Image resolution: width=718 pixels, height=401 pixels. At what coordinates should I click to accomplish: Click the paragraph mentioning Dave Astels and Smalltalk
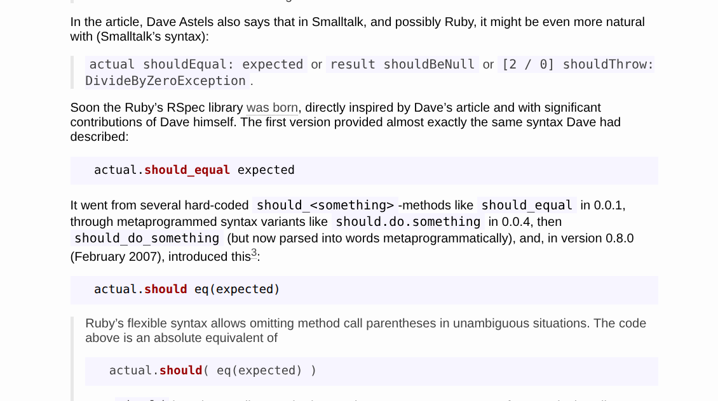pos(357,29)
